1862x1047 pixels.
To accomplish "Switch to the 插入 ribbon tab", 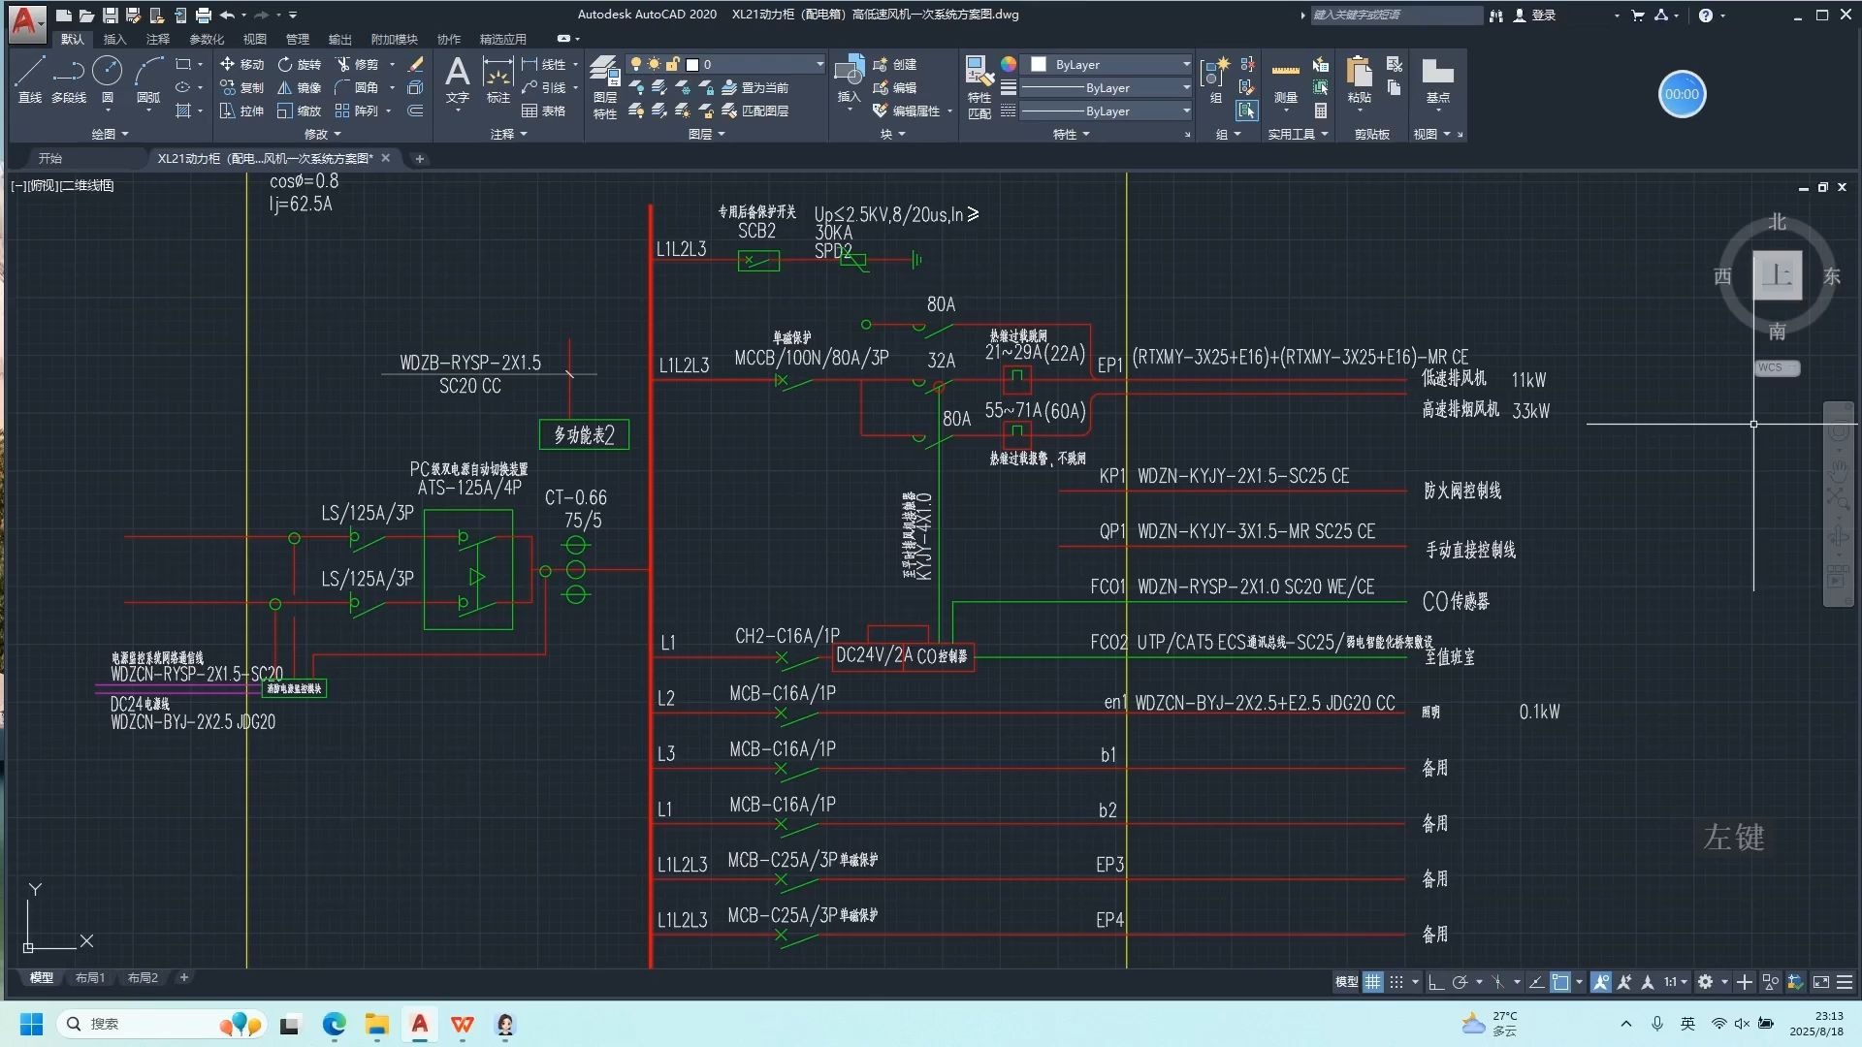I will point(114,39).
